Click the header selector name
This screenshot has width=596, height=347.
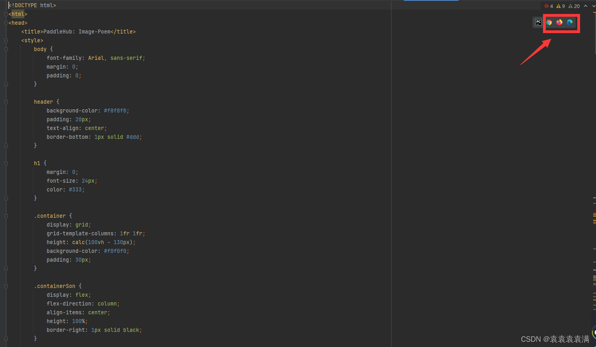(x=43, y=102)
